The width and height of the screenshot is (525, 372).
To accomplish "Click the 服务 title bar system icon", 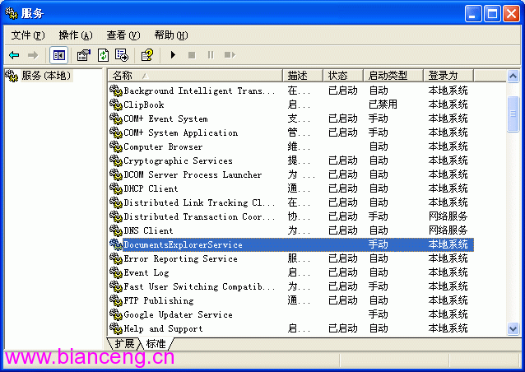I will pos(11,13).
